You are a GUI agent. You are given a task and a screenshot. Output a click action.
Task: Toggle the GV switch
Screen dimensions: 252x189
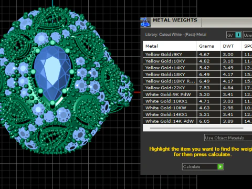tap(234, 35)
